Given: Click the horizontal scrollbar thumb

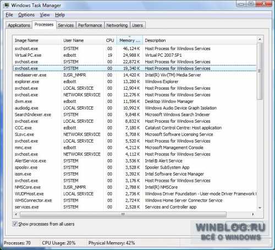Looking at the screenshot, I should tap(123, 214).
